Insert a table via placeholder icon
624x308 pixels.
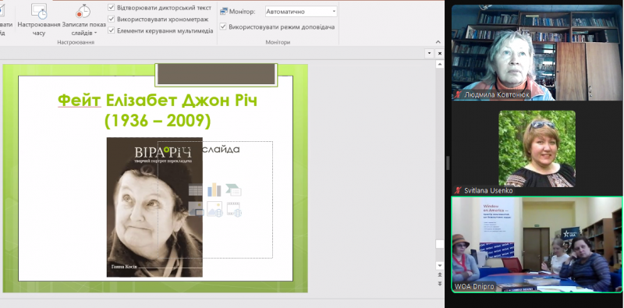click(x=196, y=189)
